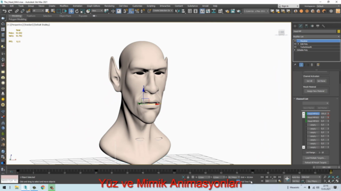Image resolution: width=341 pixels, height=191 pixels.
Task: Toggle visibility eye of Edit Poly modifier
Action: pos(295,44)
